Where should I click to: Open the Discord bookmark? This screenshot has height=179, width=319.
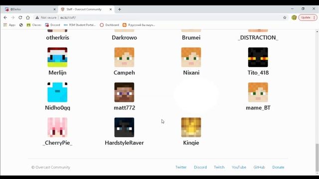pyautogui.click(x=53, y=25)
